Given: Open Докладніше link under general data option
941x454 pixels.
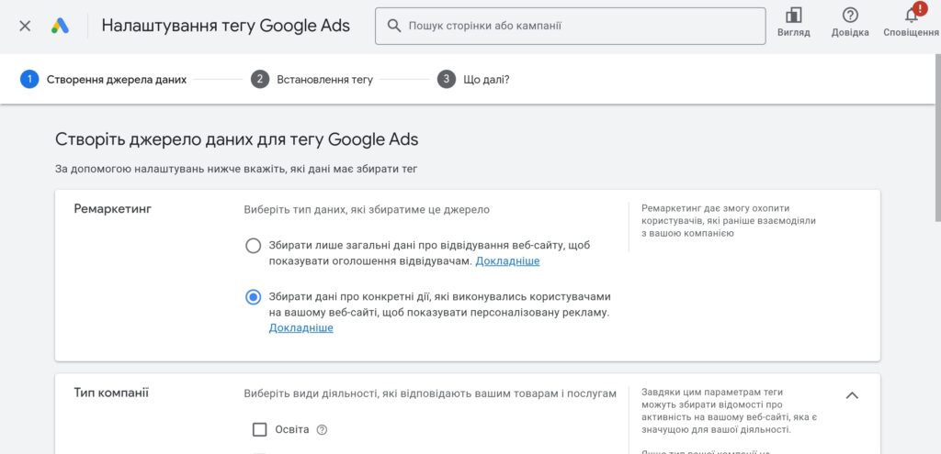Looking at the screenshot, I should pyautogui.click(x=507, y=261).
